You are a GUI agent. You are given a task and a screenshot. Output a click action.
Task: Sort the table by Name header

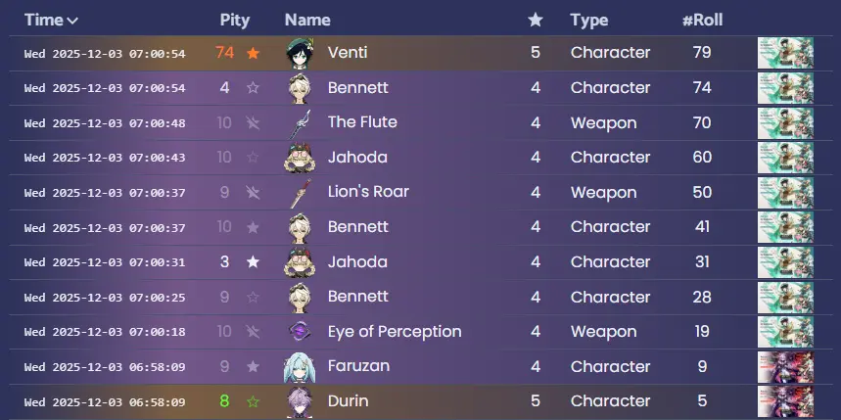click(307, 20)
